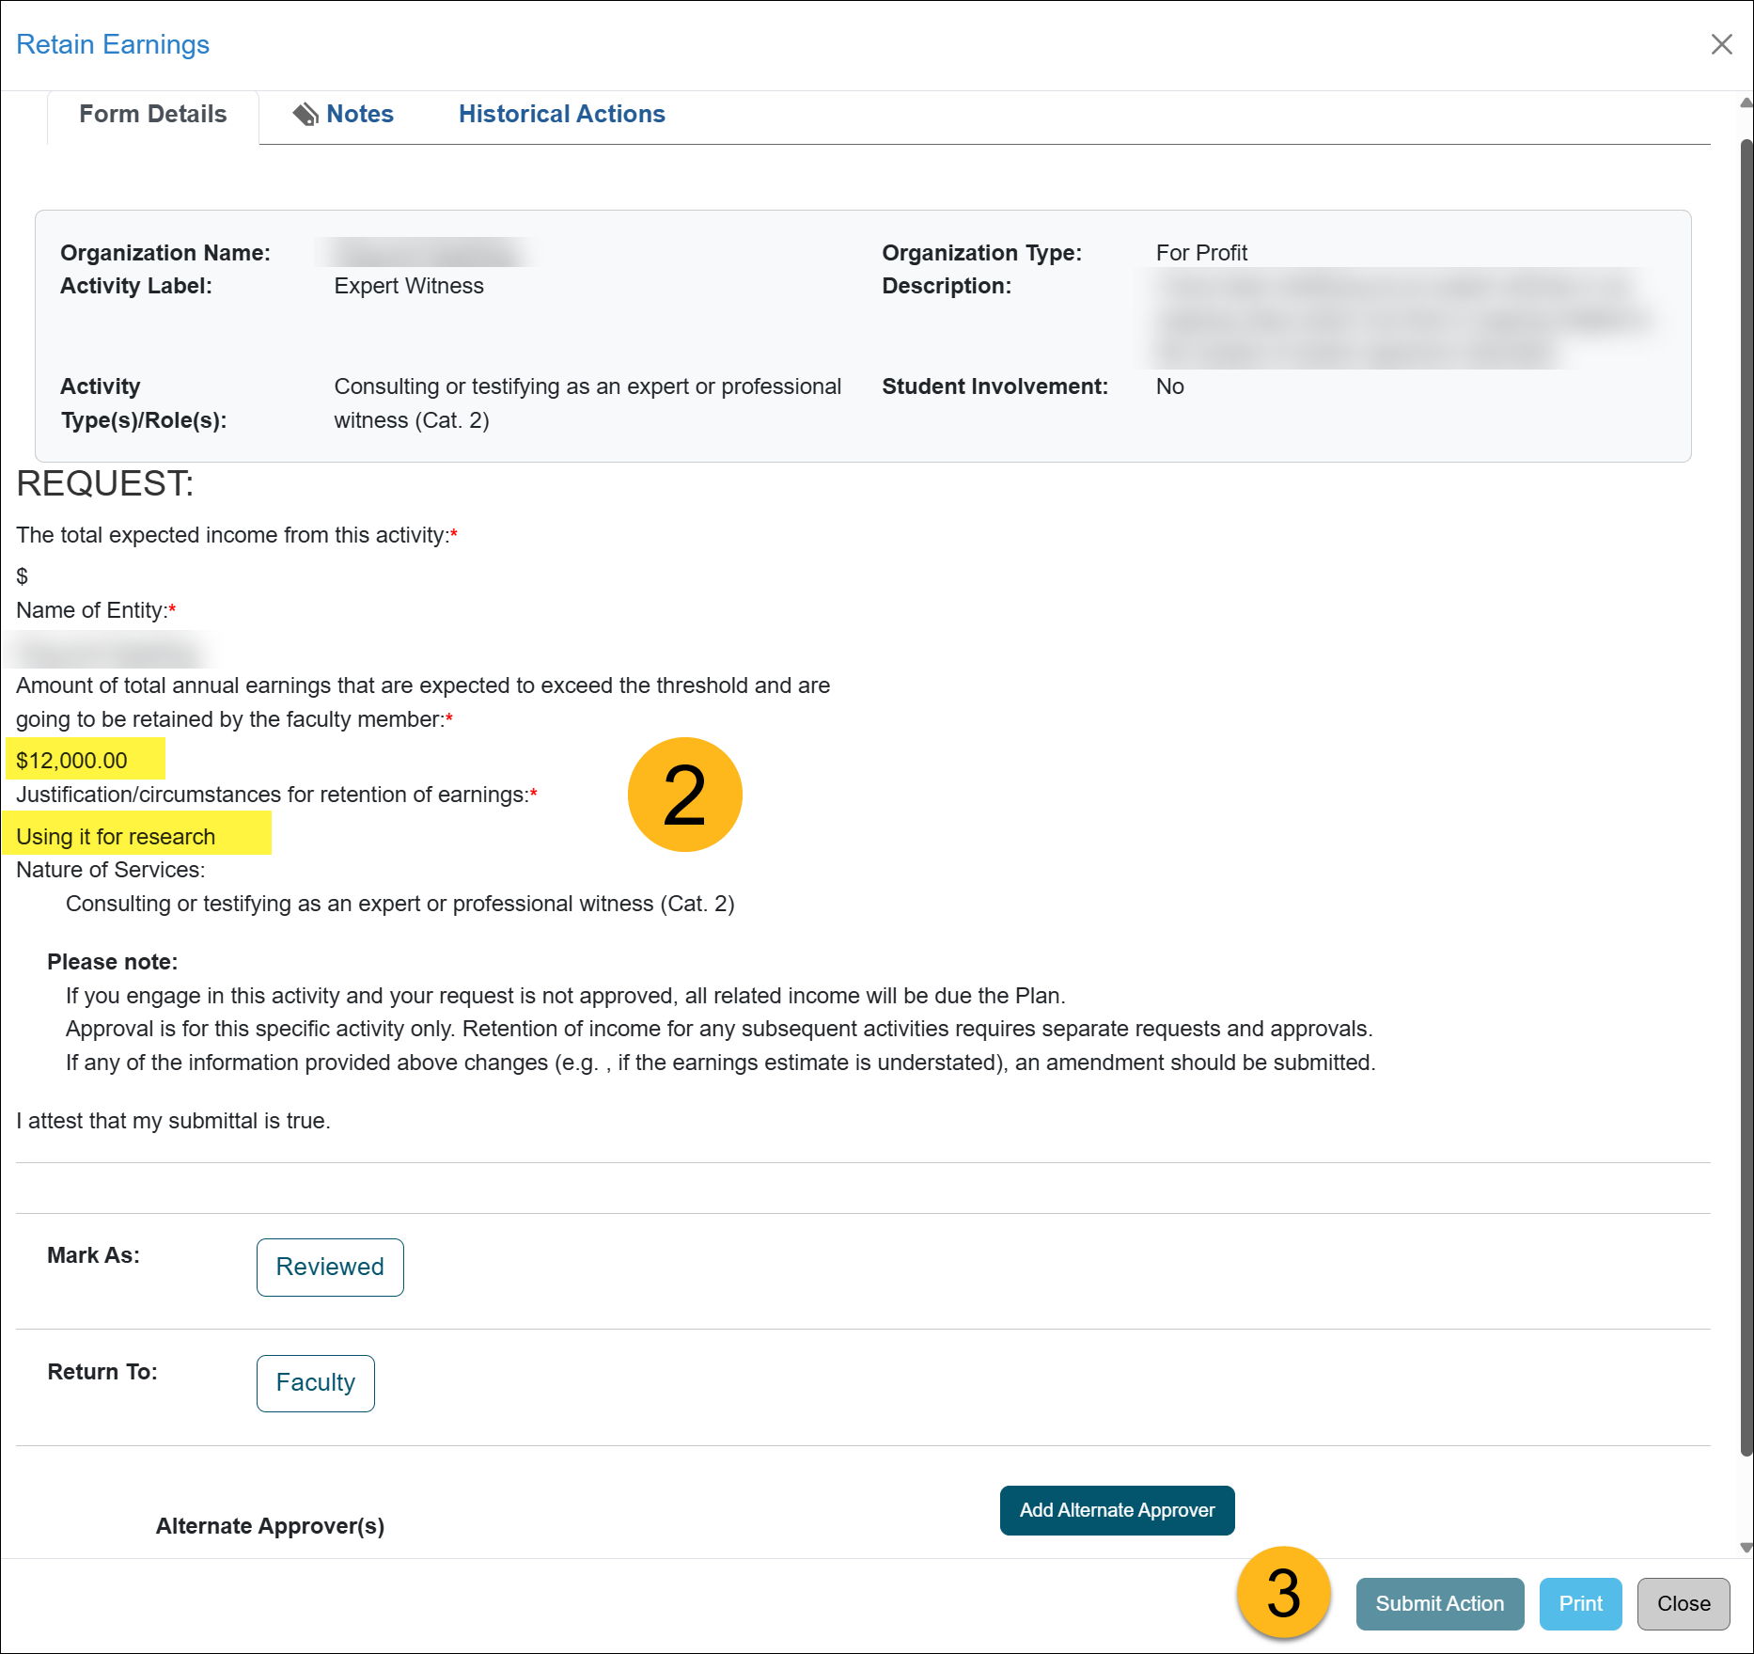Click the orange number 3 callout

(x=1283, y=1593)
